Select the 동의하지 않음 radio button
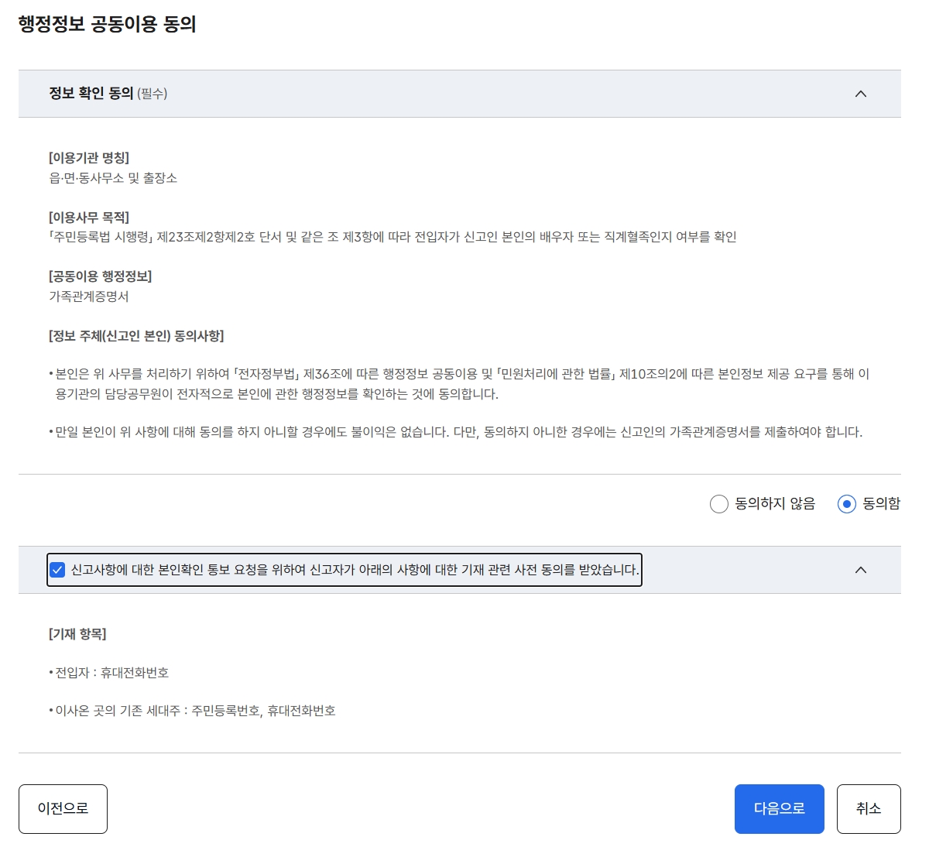Image resolution: width=929 pixels, height=847 pixels. coord(718,504)
